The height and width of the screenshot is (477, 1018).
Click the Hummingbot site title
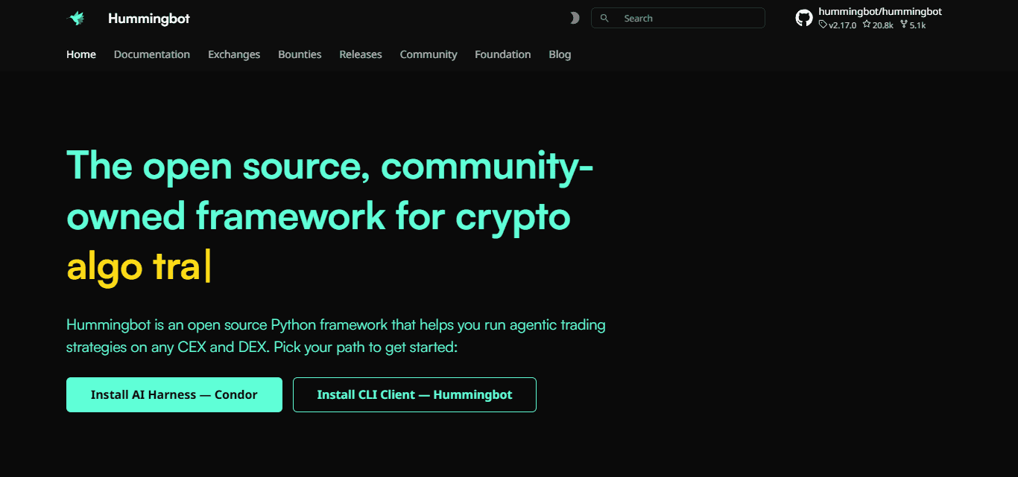pyautogui.click(x=149, y=19)
